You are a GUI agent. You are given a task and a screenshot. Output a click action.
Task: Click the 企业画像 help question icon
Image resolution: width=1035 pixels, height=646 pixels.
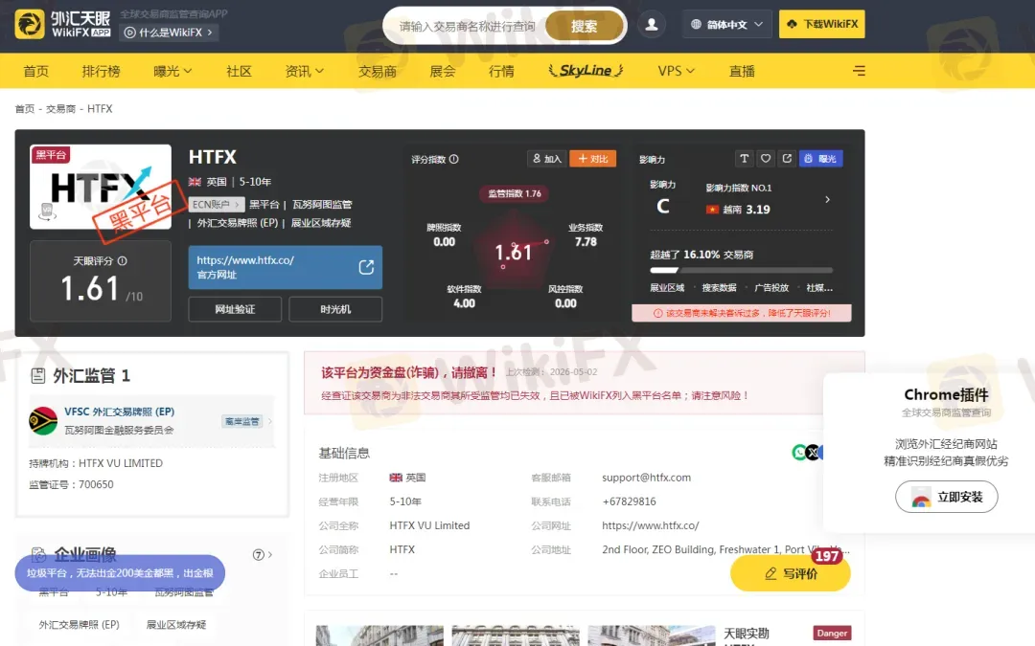pos(258,555)
